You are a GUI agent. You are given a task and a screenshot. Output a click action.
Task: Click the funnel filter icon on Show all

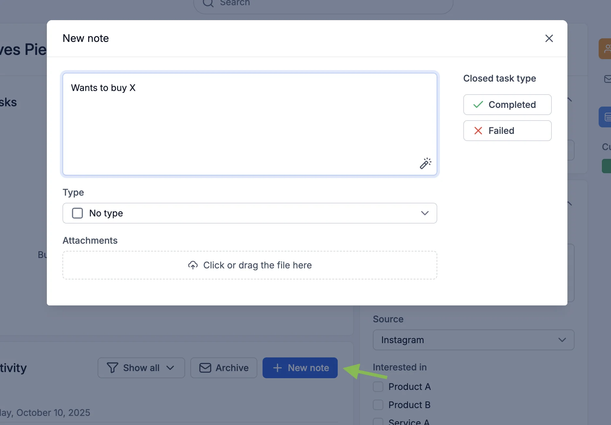(x=113, y=368)
